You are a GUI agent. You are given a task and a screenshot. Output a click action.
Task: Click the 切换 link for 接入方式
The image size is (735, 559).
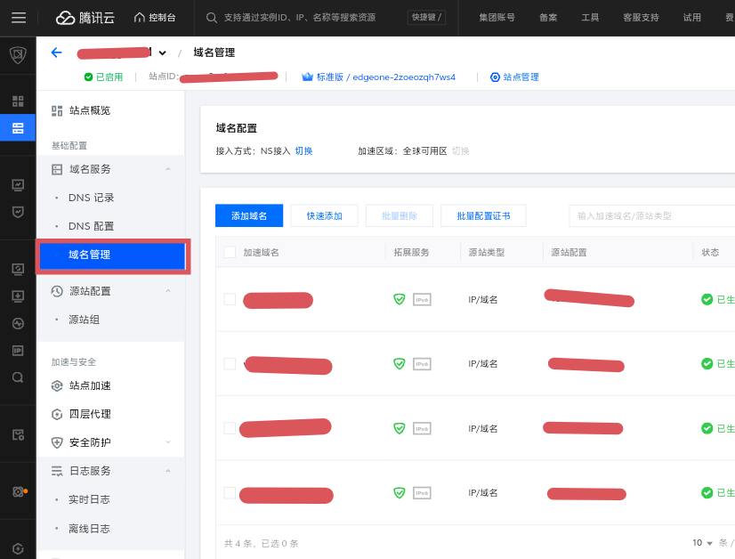[303, 151]
